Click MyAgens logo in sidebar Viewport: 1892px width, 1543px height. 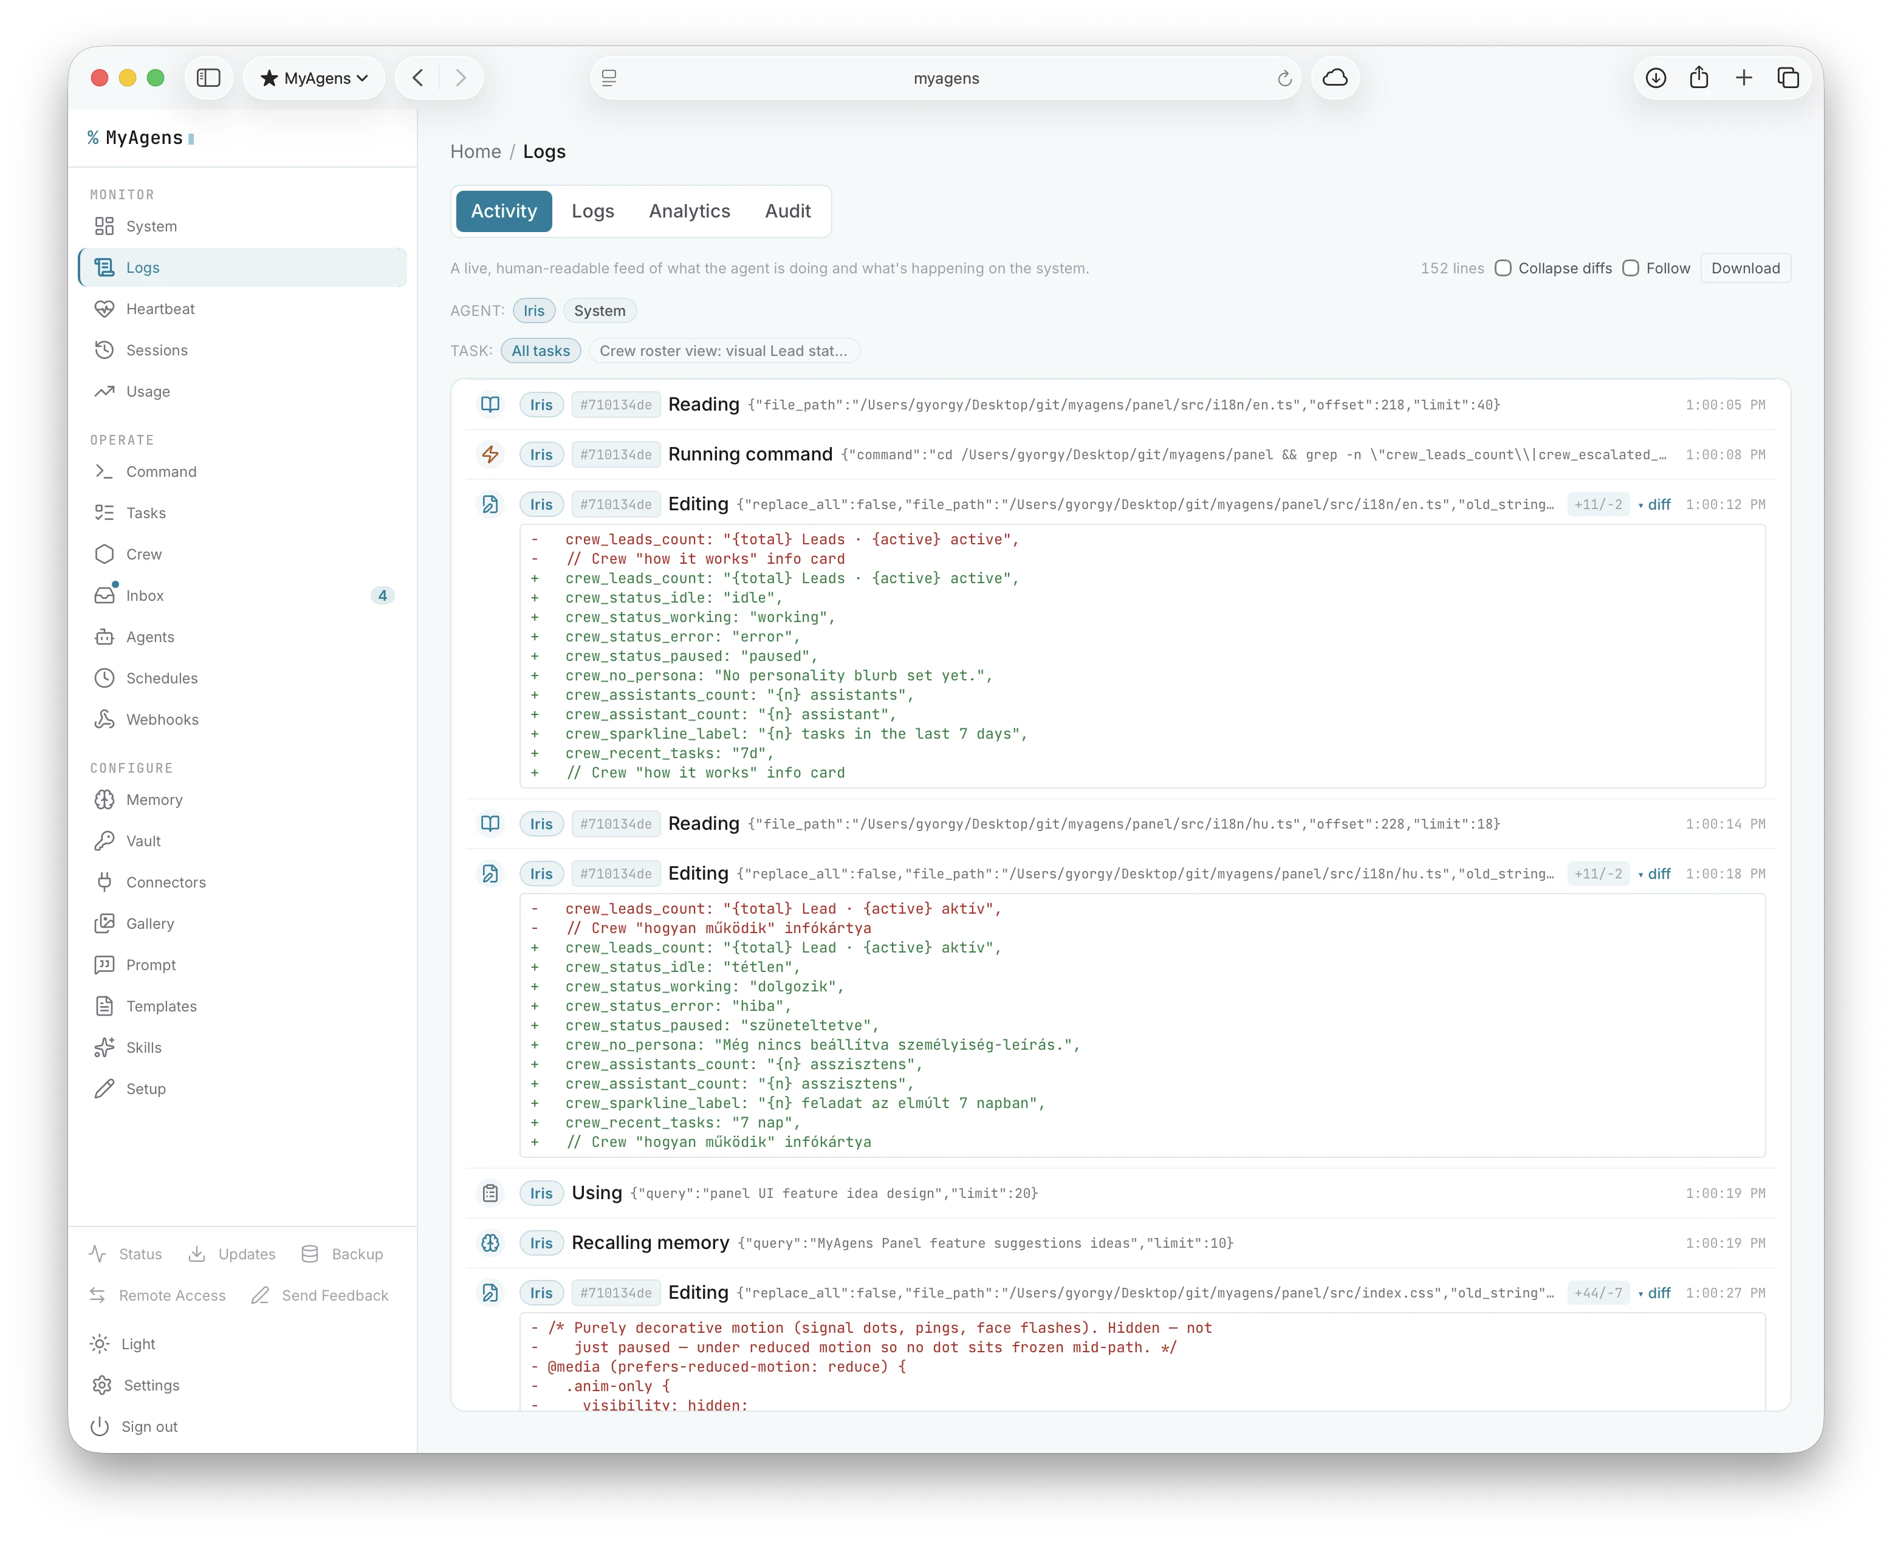142,138
